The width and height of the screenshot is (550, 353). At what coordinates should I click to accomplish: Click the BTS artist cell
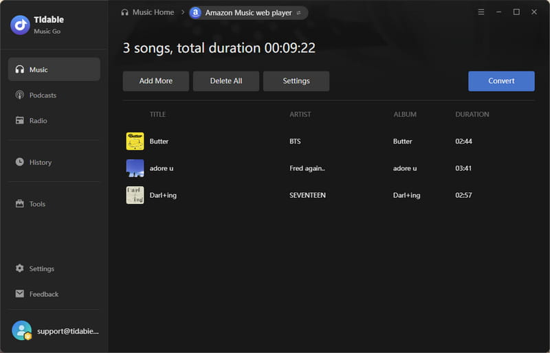click(295, 141)
